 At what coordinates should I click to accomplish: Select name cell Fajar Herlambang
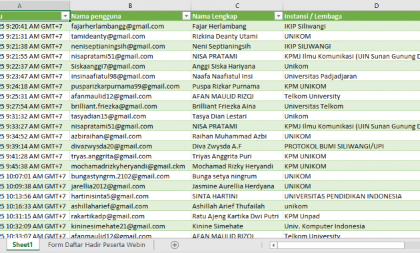pos(237,26)
